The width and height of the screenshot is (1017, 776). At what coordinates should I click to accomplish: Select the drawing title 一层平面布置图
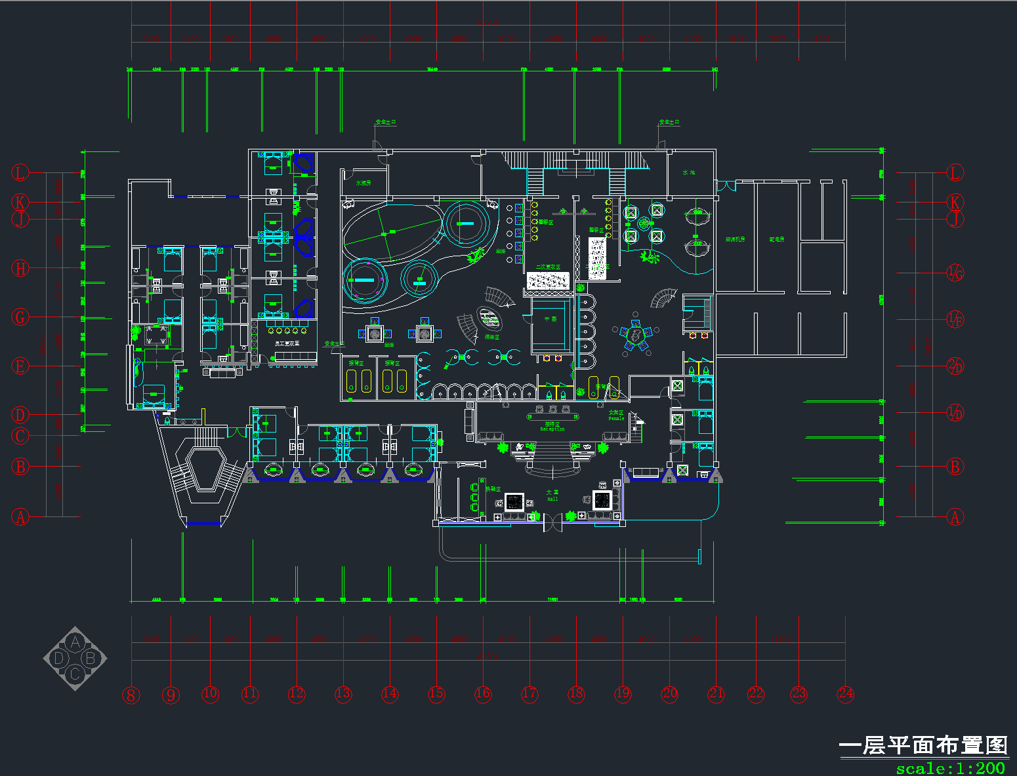923,745
